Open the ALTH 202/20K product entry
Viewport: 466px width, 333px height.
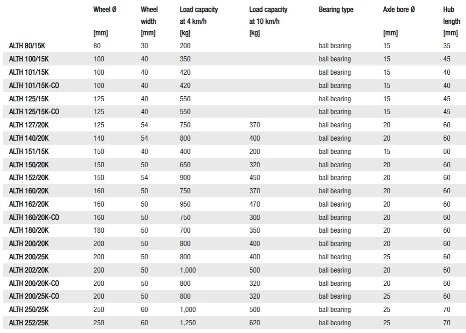click(29, 270)
